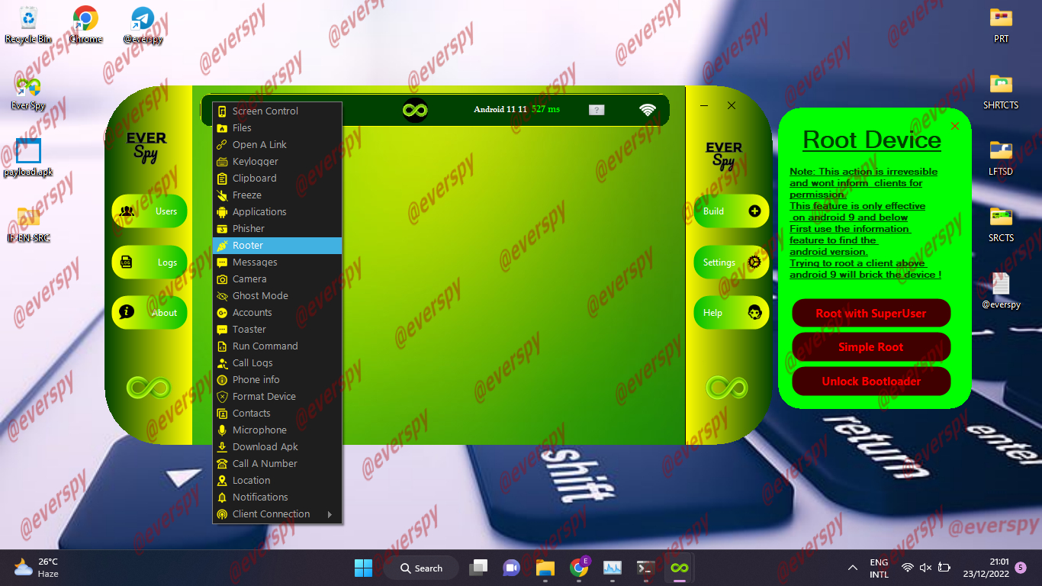The width and height of the screenshot is (1042, 586).
Task: Select the Keylogger entry
Action: tap(277, 162)
